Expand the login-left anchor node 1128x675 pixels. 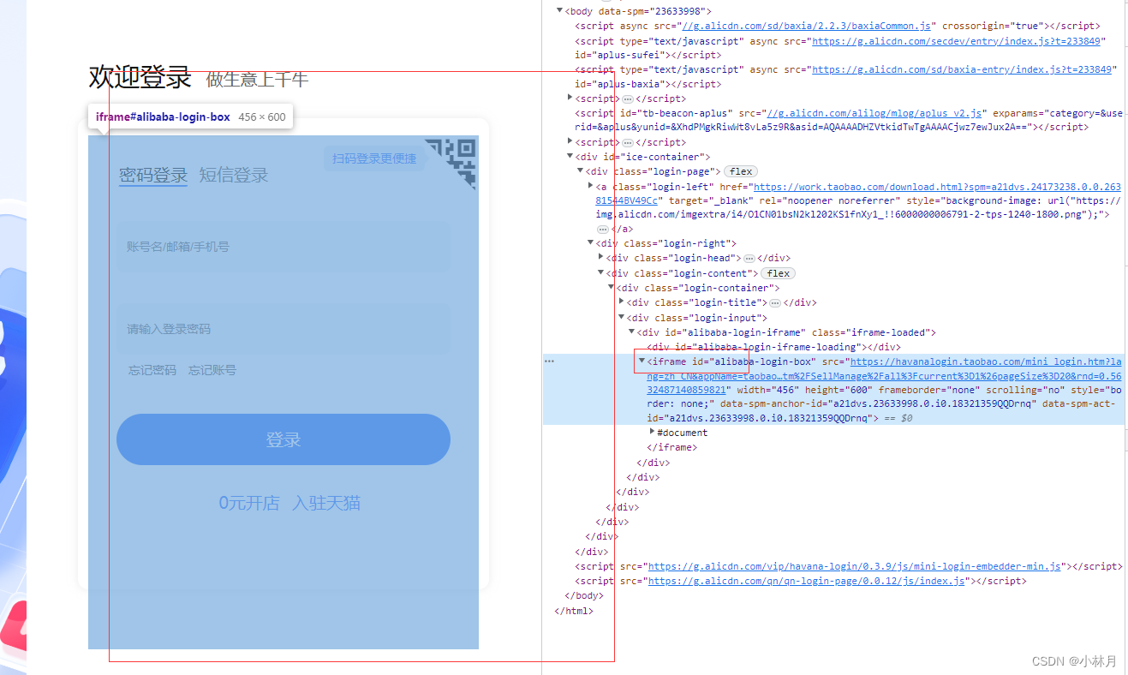(591, 186)
